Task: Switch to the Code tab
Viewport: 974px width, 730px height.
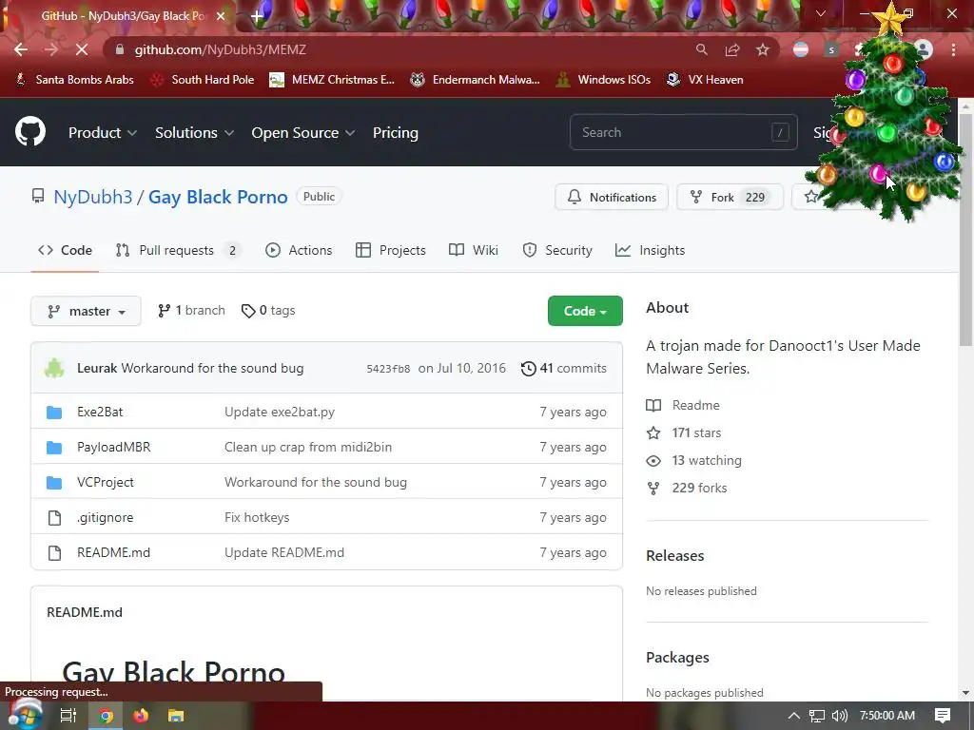Action: (x=65, y=250)
